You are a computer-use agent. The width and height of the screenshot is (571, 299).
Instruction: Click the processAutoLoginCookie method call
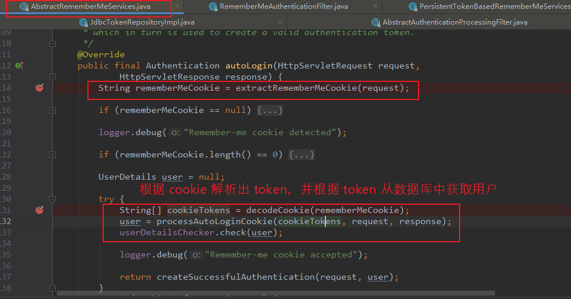point(215,222)
